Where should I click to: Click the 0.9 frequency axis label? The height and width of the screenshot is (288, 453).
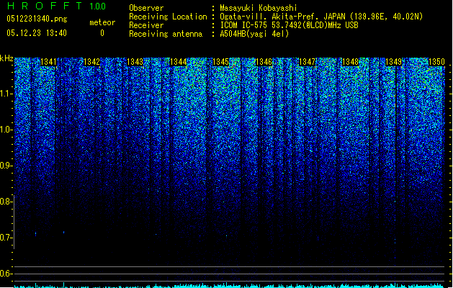click(x=6, y=166)
